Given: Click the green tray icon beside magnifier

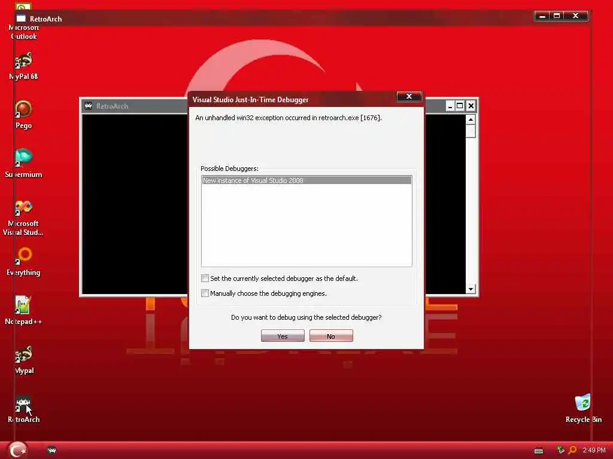Looking at the screenshot, I should (560, 449).
